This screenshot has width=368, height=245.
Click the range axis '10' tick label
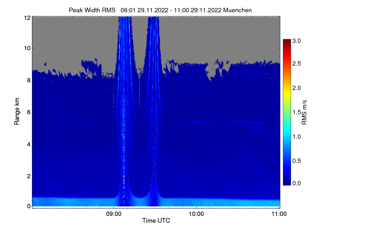27,48
